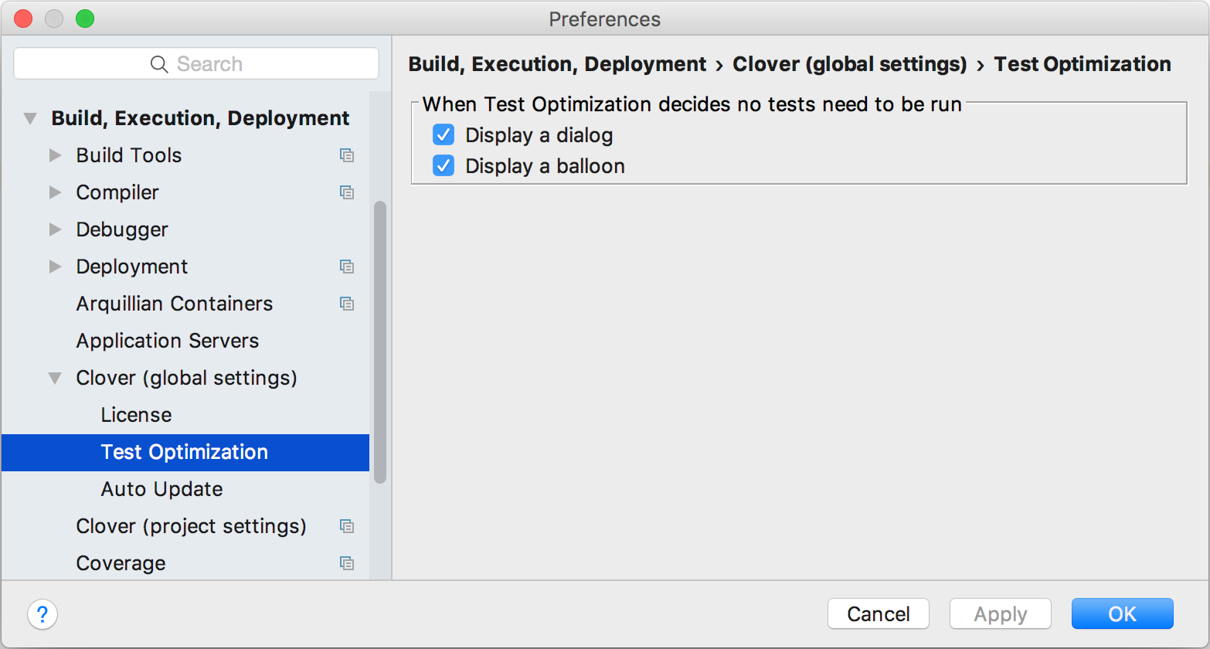The image size is (1210, 649).
Task: Open the Auto Update settings page
Action: (161, 489)
